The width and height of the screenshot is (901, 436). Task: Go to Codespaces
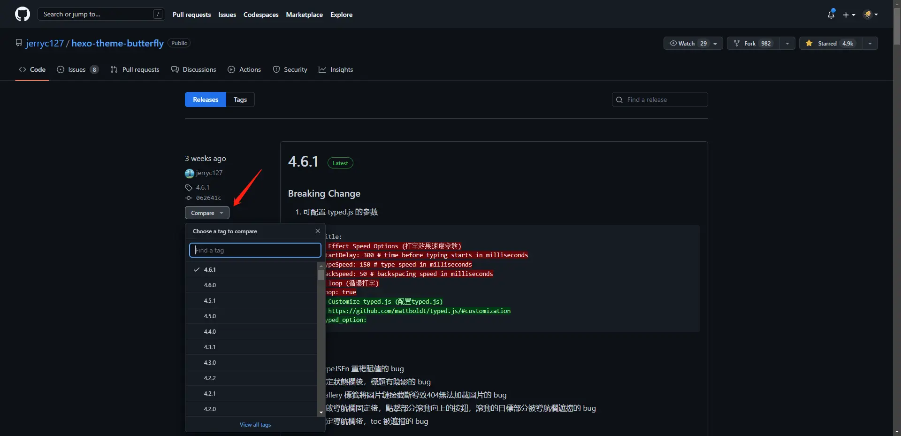[x=261, y=15]
